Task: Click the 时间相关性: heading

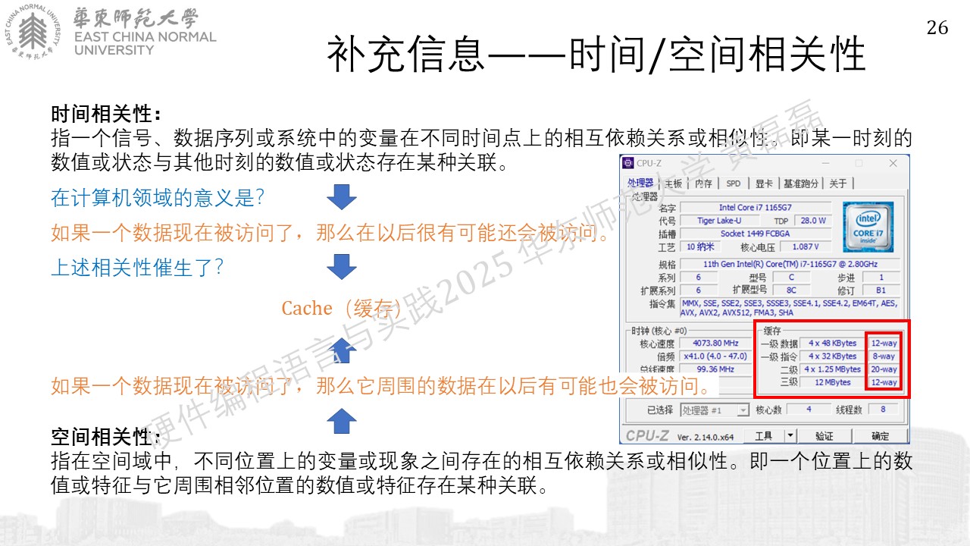Action: point(106,115)
